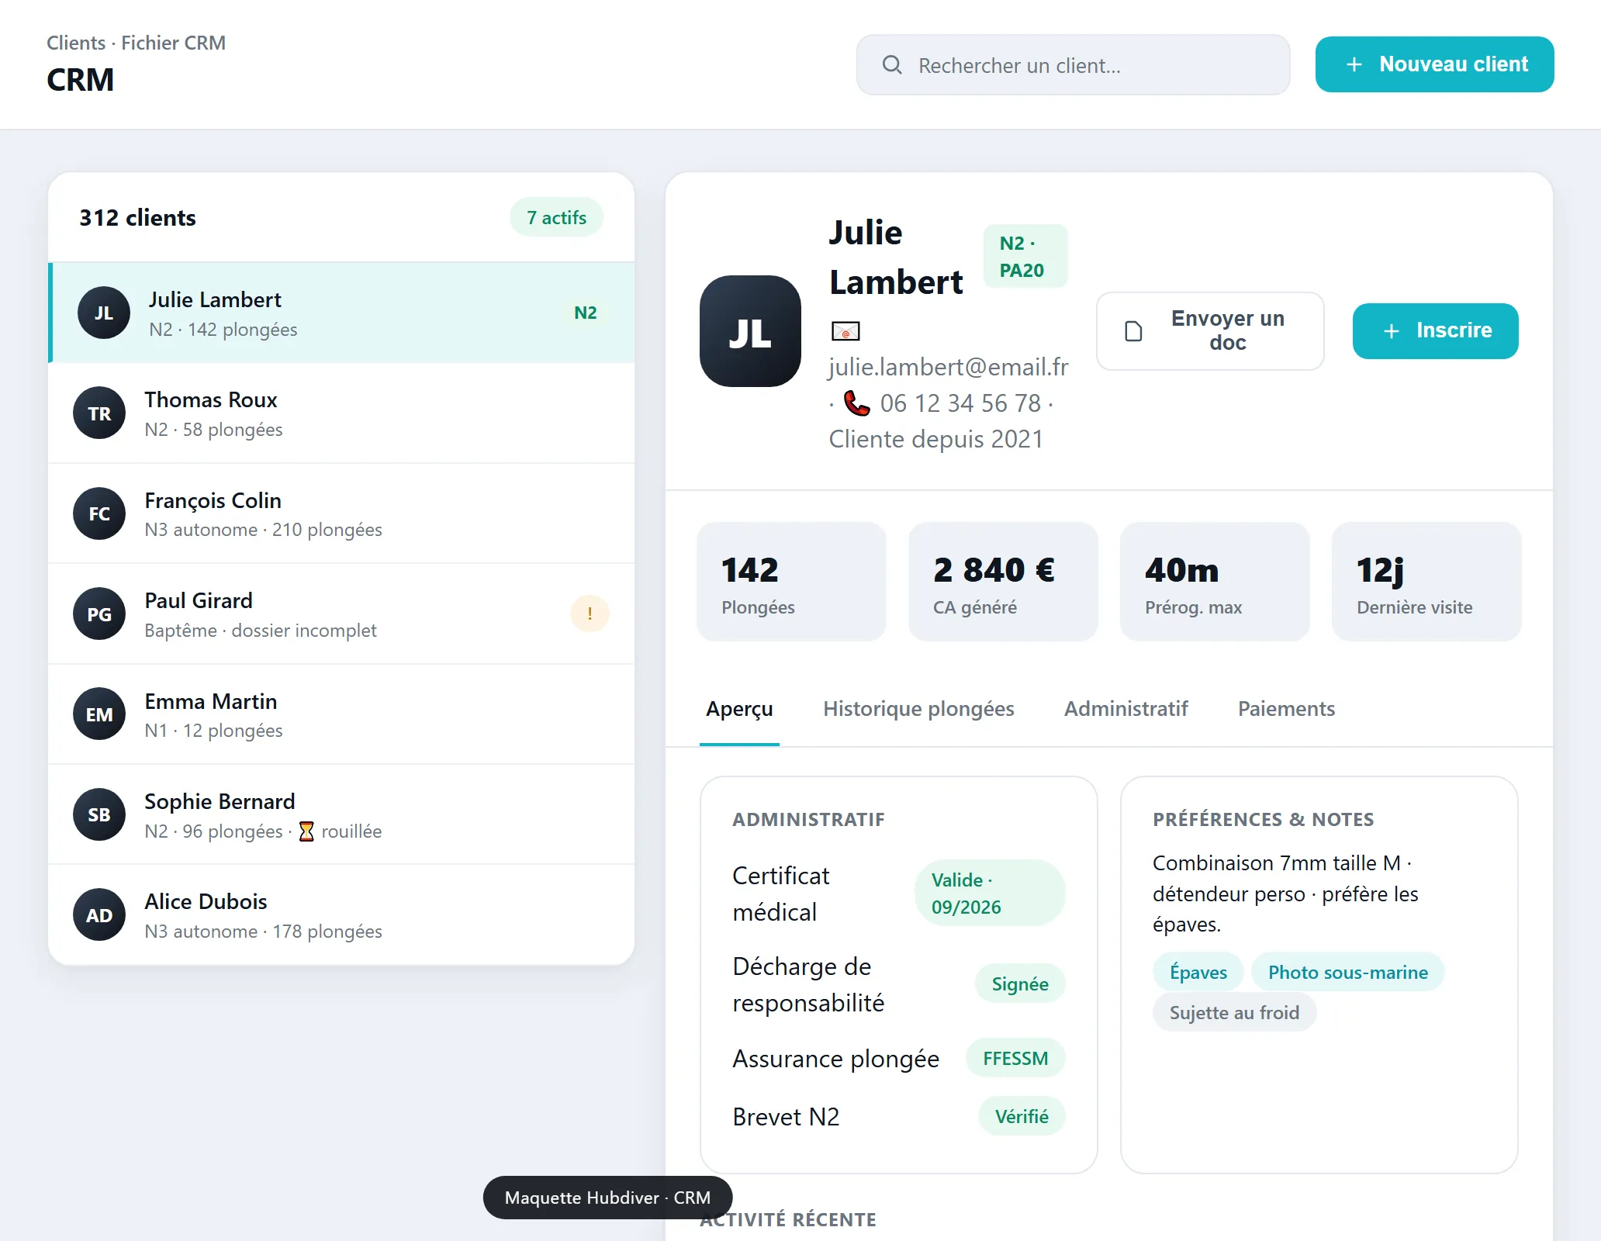Open Emma Martin client row
Viewport: 1601px width, 1241px height.
[x=341, y=714]
